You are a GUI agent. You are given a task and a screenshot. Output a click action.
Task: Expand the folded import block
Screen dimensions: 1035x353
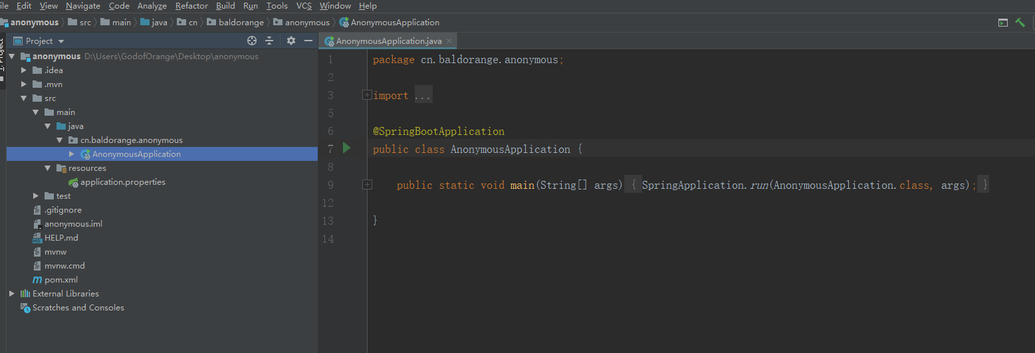(367, 95)
